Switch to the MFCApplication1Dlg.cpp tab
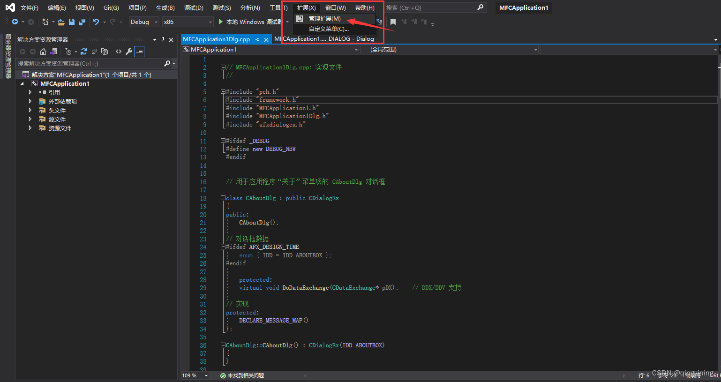The height and width of the screenshot is (382, 721). (x=216, y=39)
